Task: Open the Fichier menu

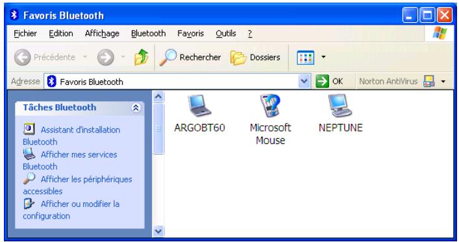Action: 25,33
